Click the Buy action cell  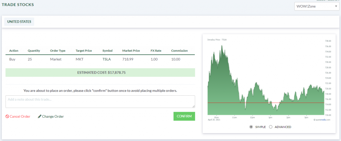tap(12, 59)
